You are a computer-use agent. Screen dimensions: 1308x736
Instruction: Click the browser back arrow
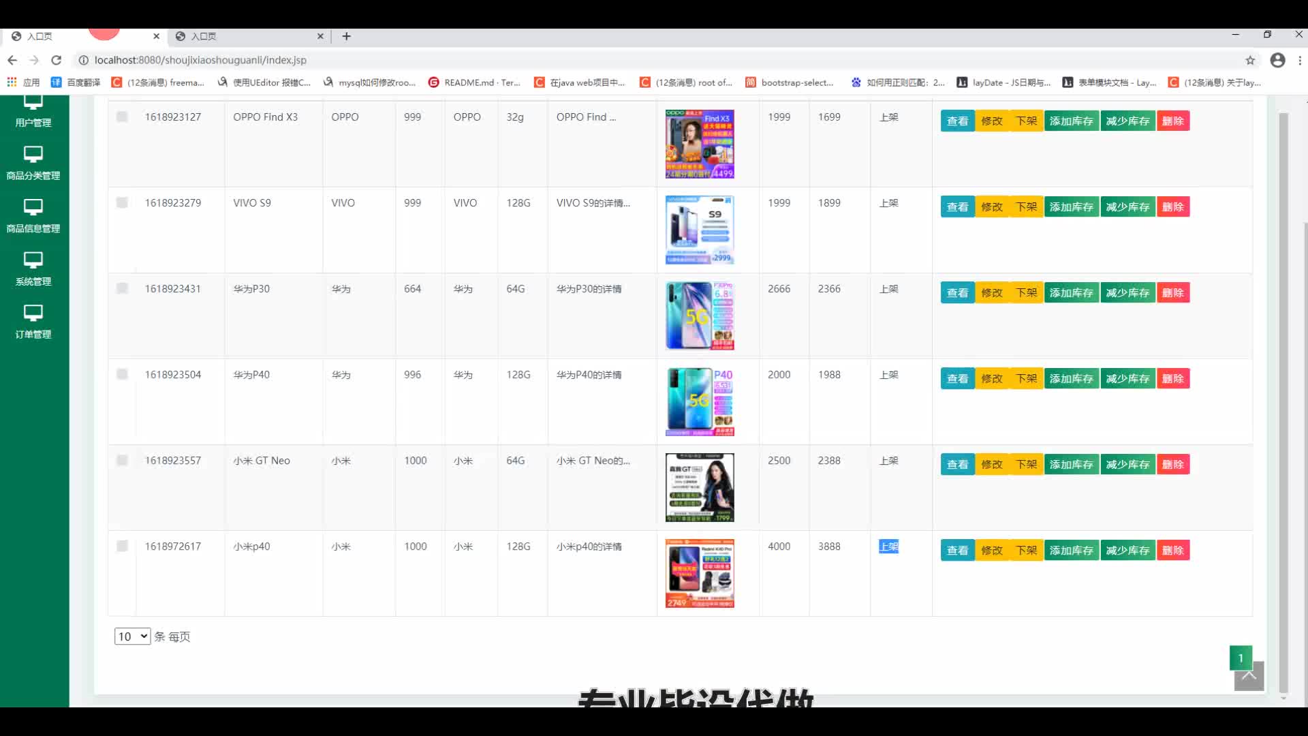coord(12,60)
